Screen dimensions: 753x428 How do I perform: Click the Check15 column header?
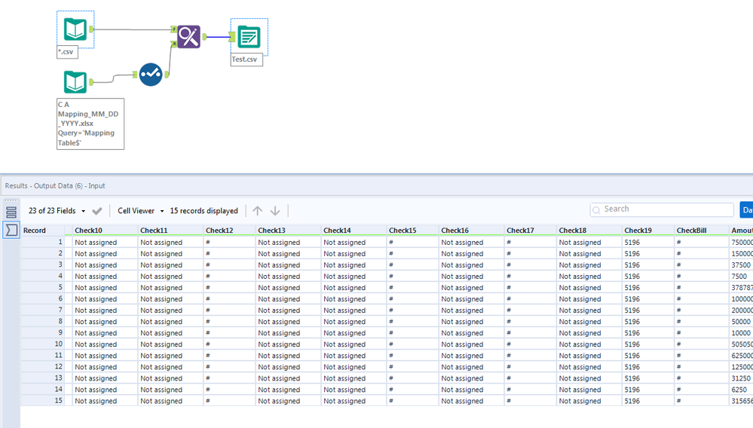point(413,231)
